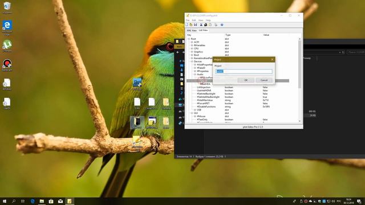This screenshot has height=205, width=365.
Task: Click the OneDrive cloud icon in system tray
Action: [x=310, y=201]
